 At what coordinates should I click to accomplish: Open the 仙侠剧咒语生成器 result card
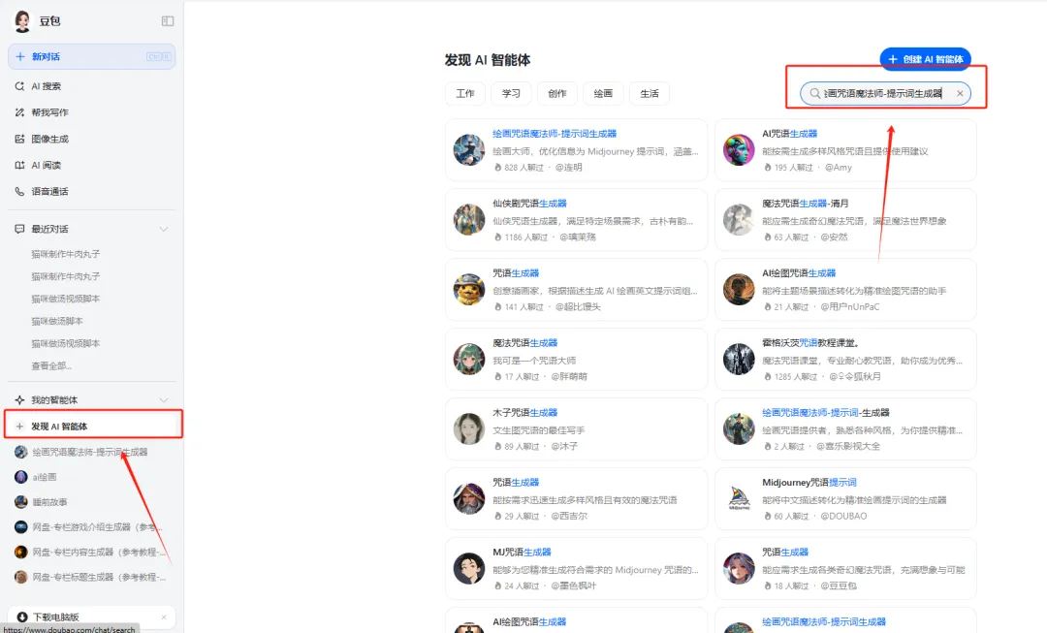(x=576, y=220)
